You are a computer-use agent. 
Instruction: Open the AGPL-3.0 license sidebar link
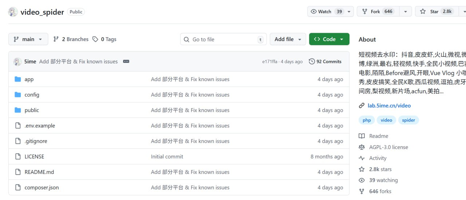(x=388, y=147)
